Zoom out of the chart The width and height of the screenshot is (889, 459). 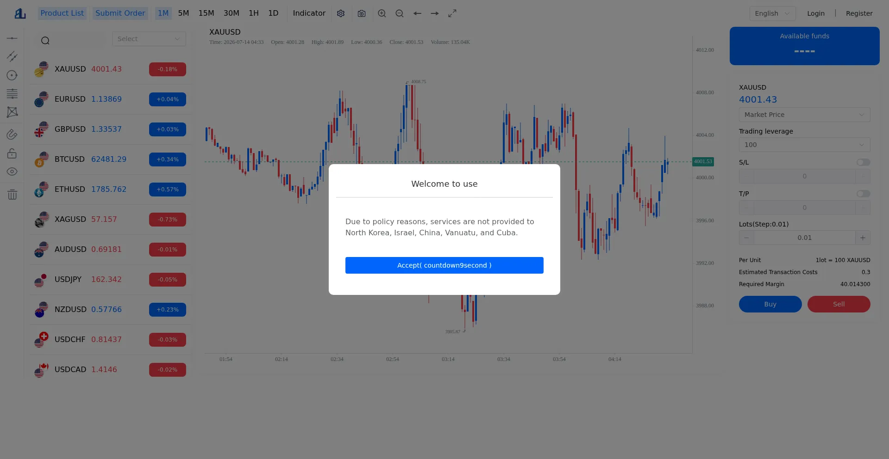400,13
